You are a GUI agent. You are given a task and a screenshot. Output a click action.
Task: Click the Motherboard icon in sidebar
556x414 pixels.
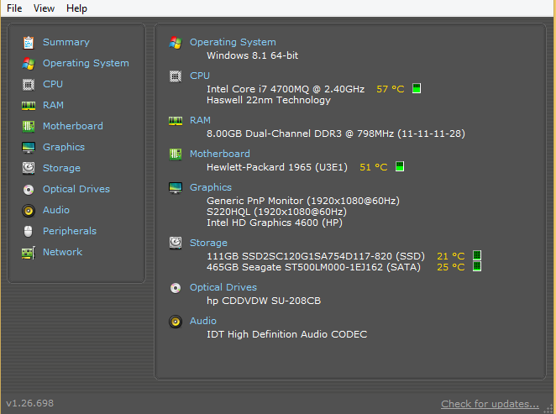tap(29, 126)
